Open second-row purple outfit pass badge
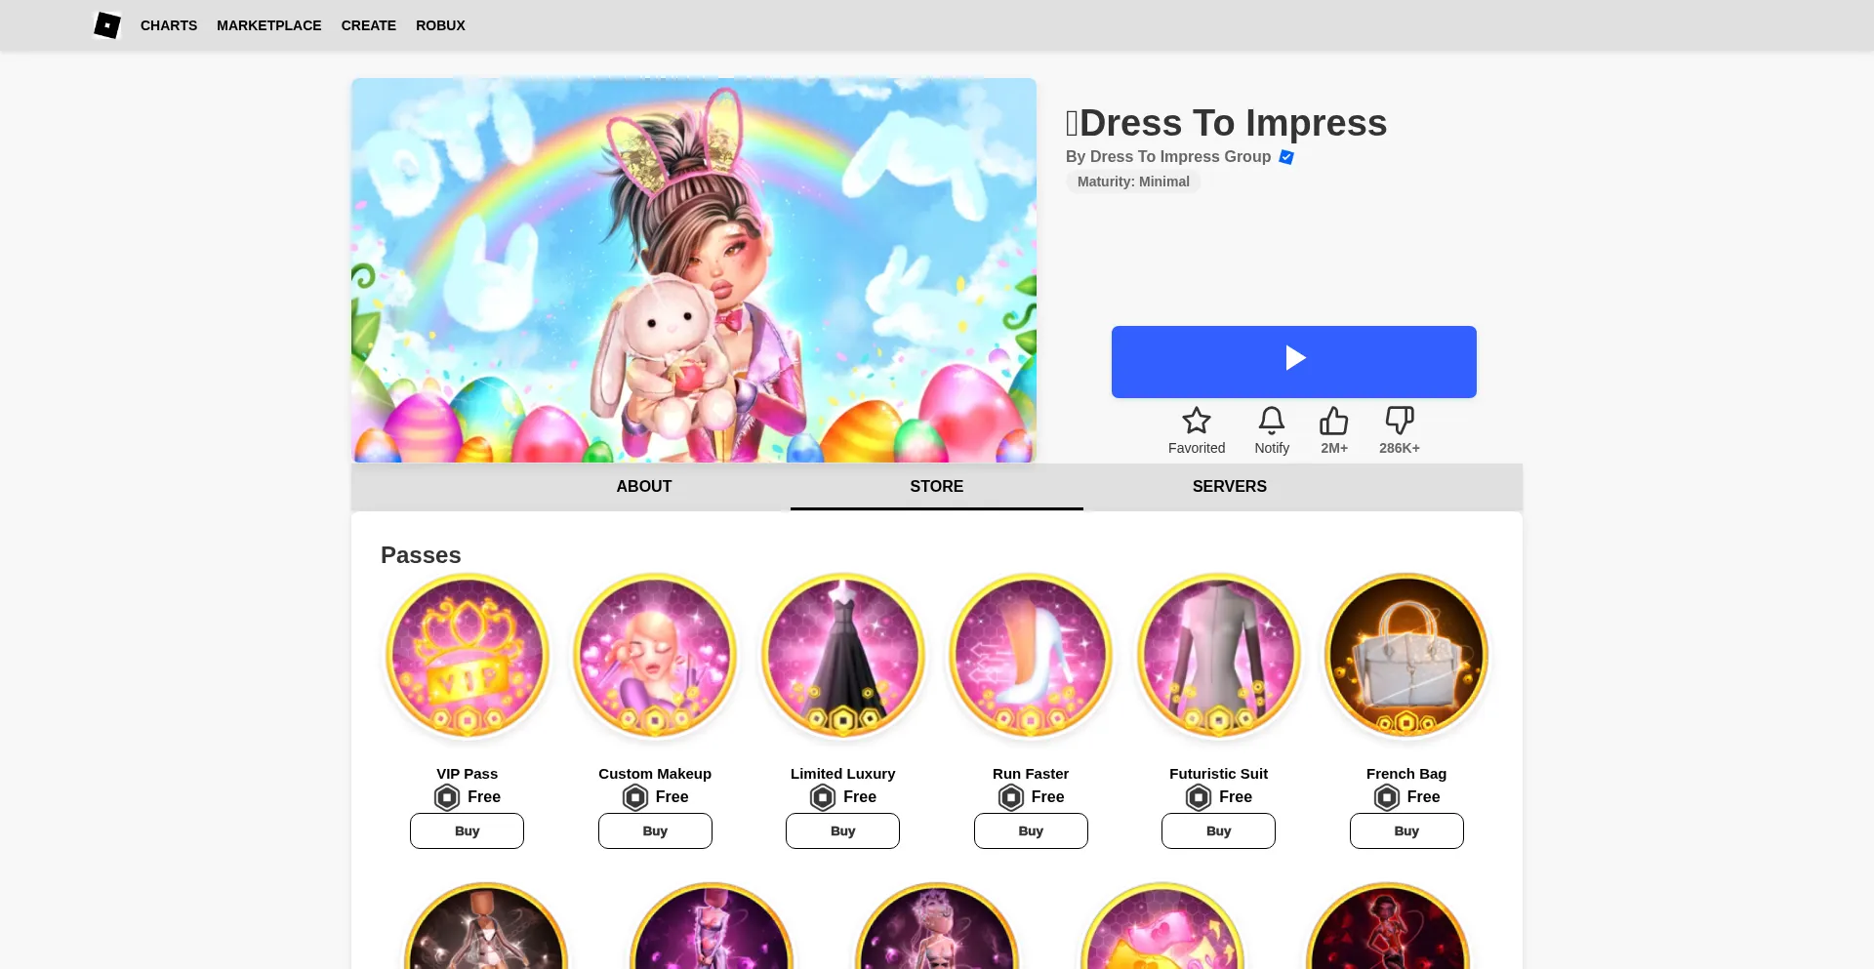The image size is (1874, 969). pos(712,926)
